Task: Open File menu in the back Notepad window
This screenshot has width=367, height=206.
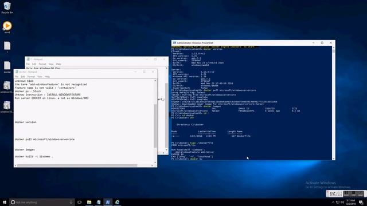Action: click(x=28, y=64)
